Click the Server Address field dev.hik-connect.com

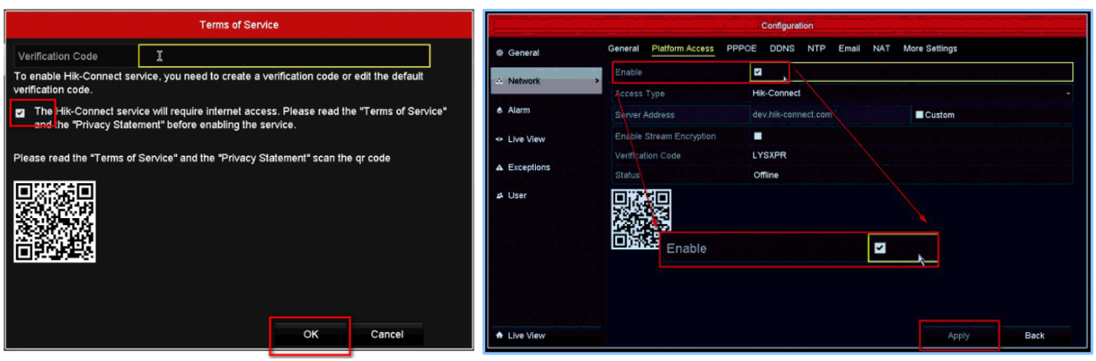(829, 114)
